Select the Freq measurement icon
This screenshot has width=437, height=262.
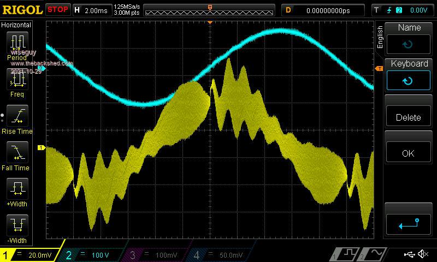click(16, 80)
